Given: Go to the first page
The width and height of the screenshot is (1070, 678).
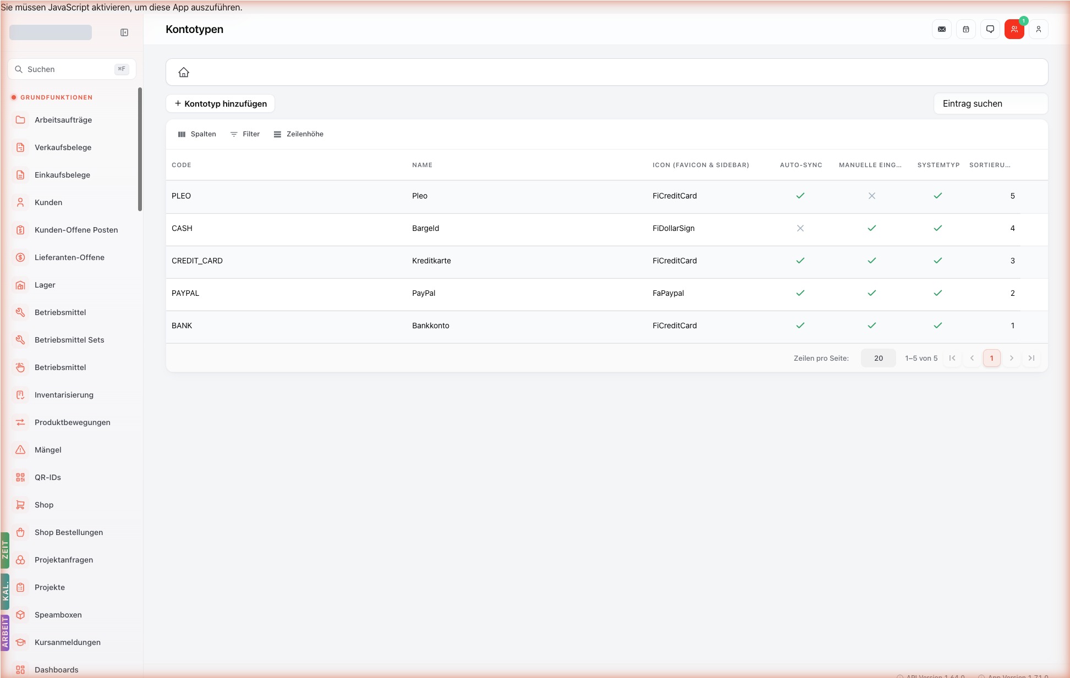Looking at the screenshot, I should [952, 358].
